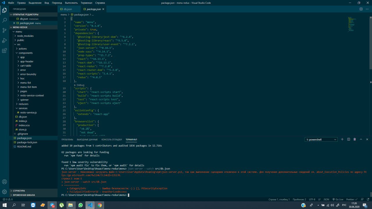372x209 pixels.
Task: Select the powershell terminal dropdown
Action: pos(321,140)
